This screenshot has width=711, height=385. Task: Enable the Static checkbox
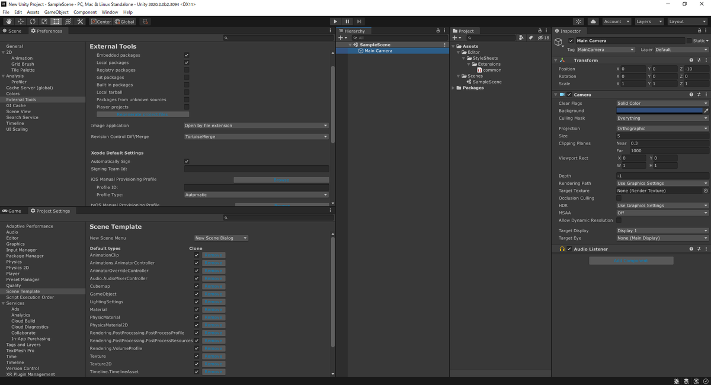tap(689, 41)
